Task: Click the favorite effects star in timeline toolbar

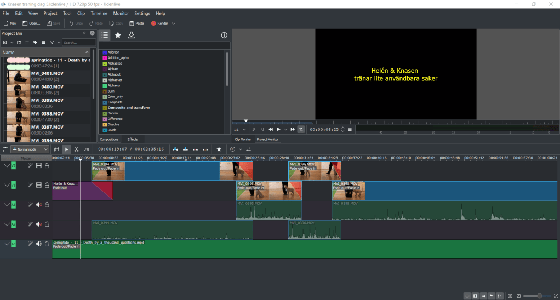Action: (x=219, y=149)
